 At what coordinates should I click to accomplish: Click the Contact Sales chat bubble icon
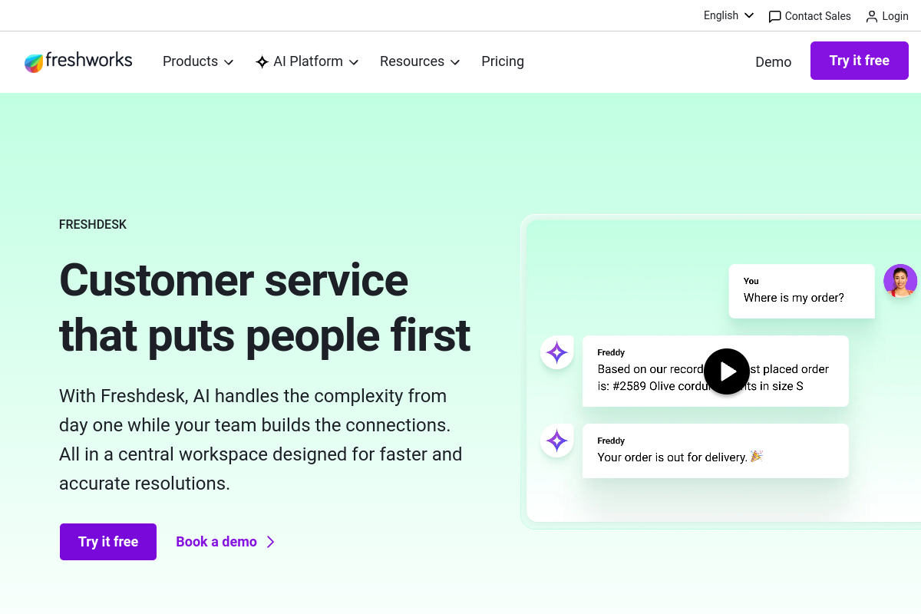pyautogui.click(x=774, y=16)
